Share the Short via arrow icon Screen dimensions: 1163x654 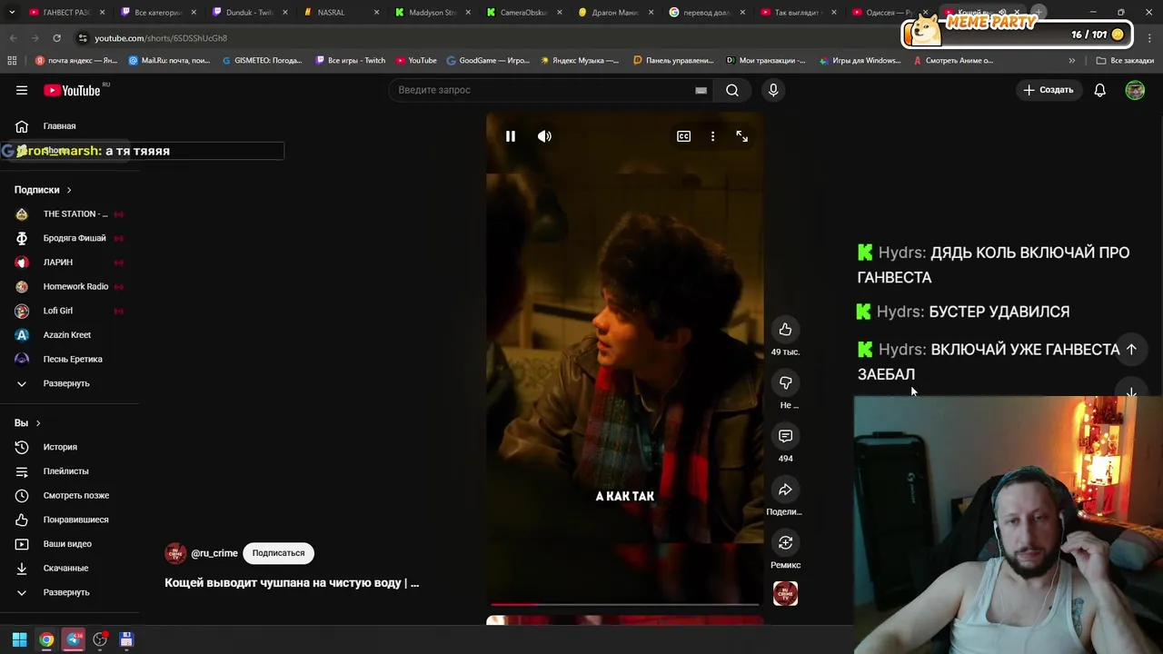785,490
